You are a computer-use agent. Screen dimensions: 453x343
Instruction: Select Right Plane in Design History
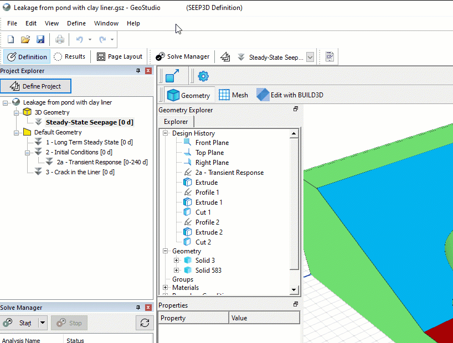tap(212, 163)
